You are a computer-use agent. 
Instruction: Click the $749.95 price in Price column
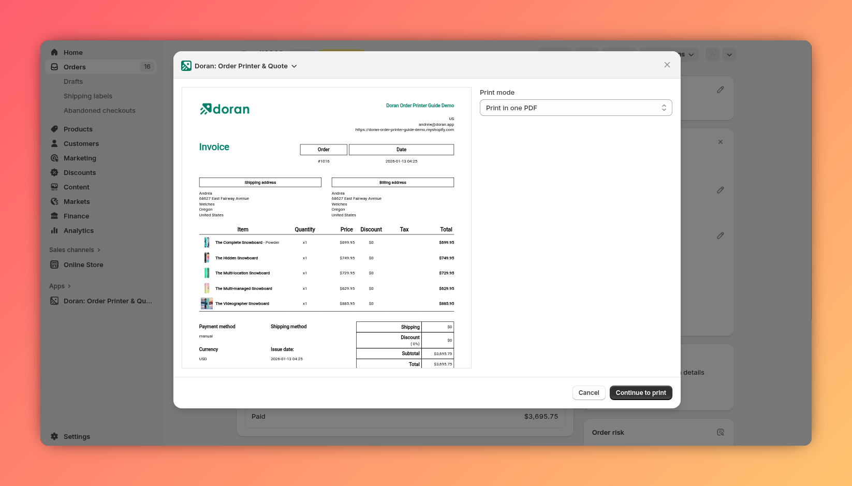tap(347, 258)
